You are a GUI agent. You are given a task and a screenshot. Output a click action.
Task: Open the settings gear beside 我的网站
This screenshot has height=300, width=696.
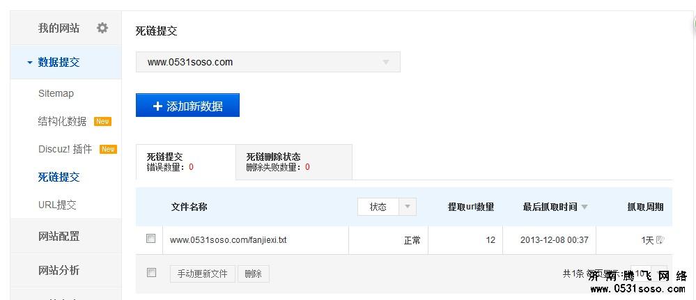coord(102,29)
